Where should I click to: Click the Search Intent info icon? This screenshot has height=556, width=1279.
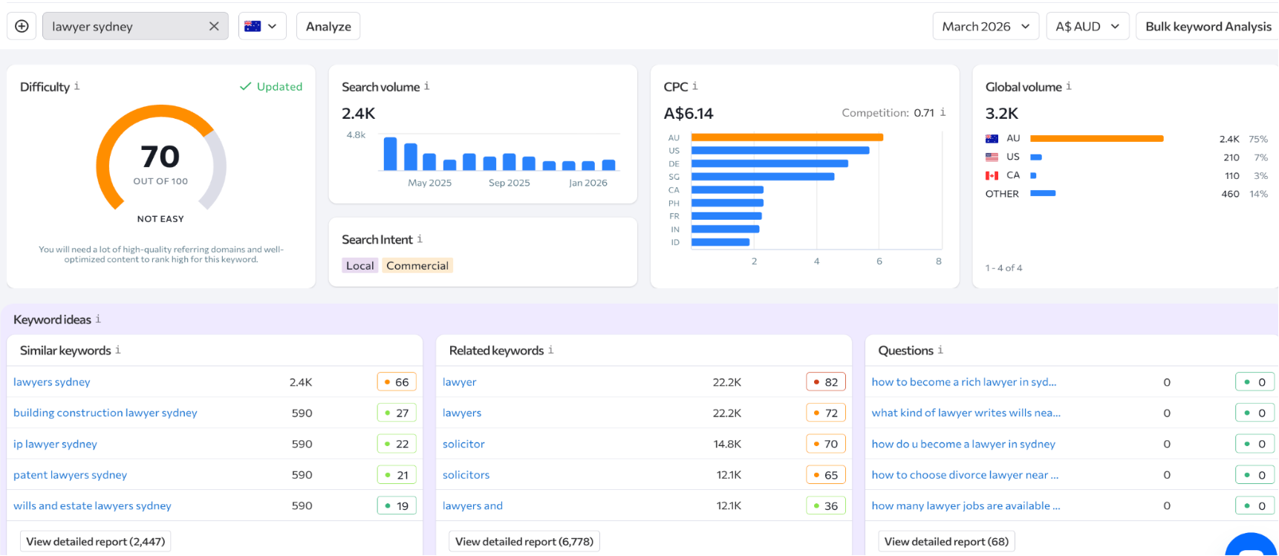click(x=420, y=239)
